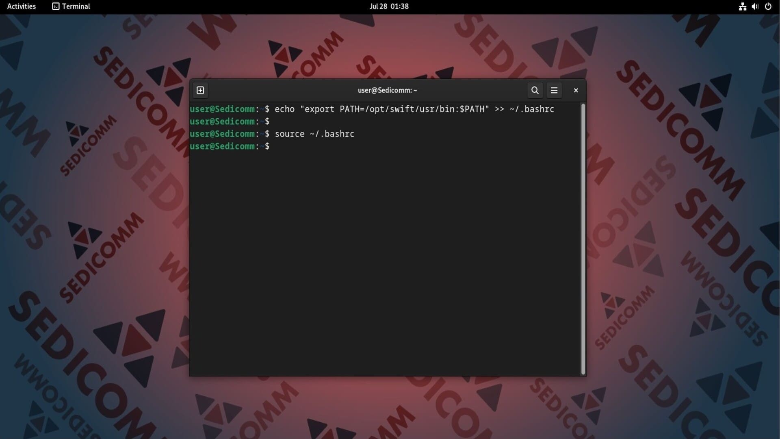780x439 pixels.
Task: Open a new terminal tab
Action: coord(200,90)
